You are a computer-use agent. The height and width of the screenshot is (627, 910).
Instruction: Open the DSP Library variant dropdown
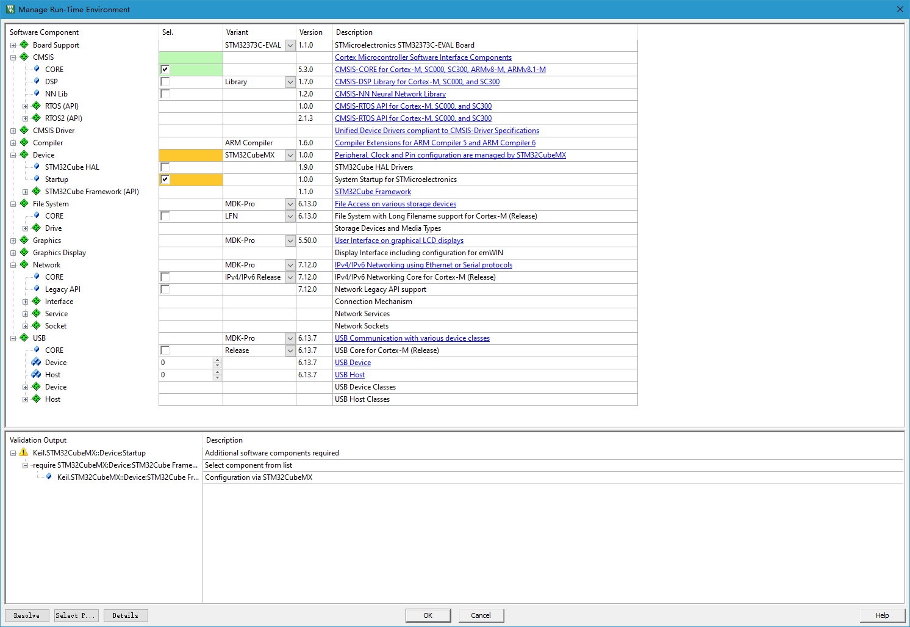[x=290, y=82]
